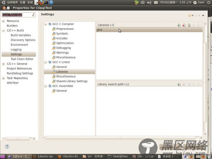This screenshot has height=159, width=212.
Task: Clear the filter text with broom icon
Action: 33,15
